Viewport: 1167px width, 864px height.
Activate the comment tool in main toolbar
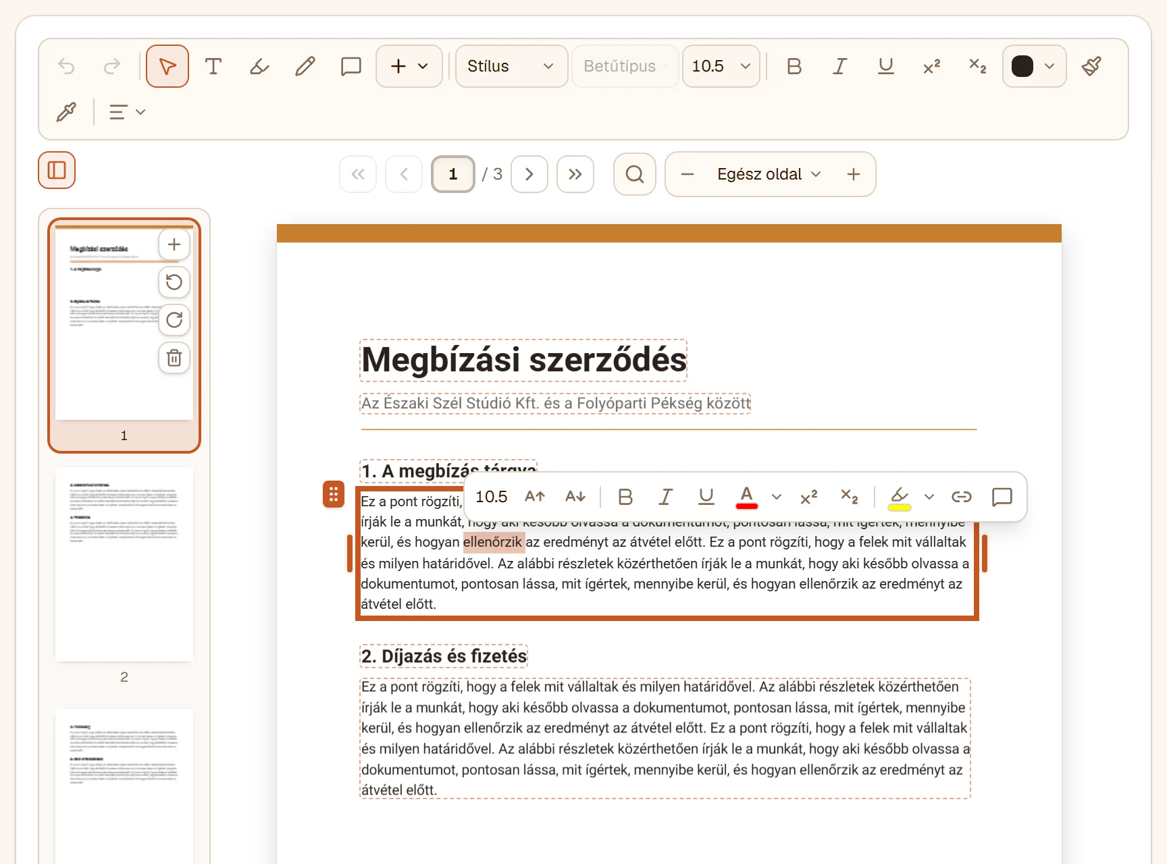coord(351,66)
